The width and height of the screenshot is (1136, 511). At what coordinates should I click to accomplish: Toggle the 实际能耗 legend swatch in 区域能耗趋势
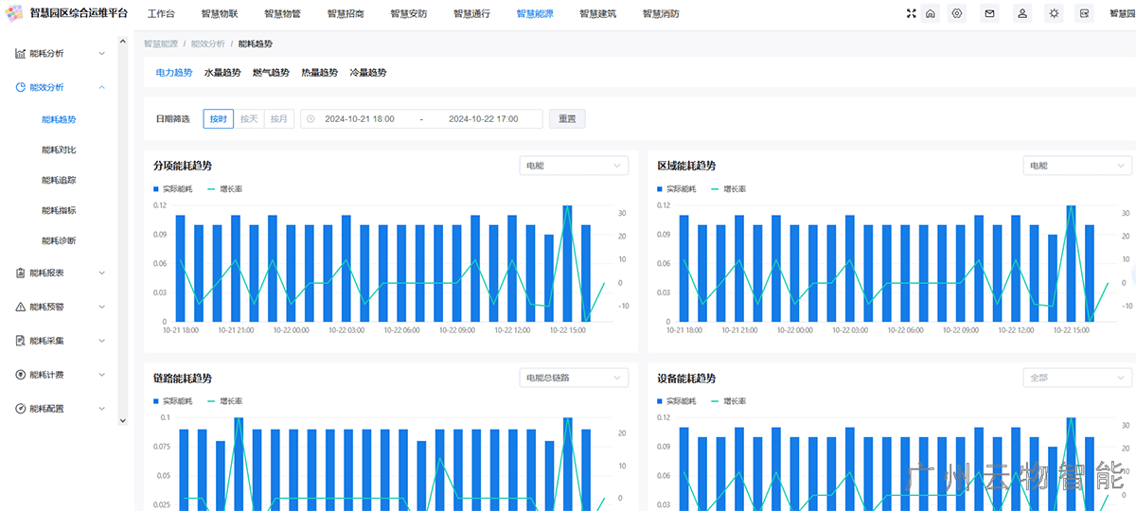(661, 189)
